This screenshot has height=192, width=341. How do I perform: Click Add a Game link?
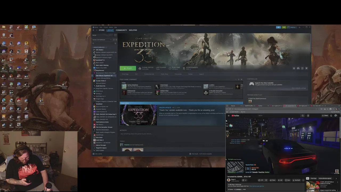[98, 154]
